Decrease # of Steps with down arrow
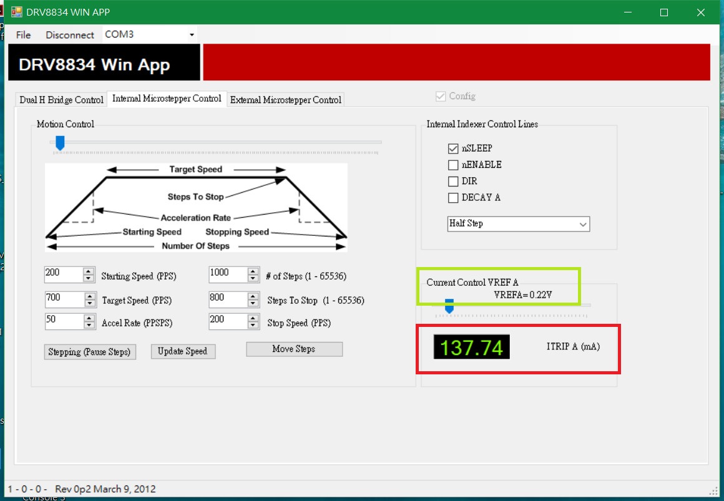This screenshot has width=724, height=501. pyautogui.click(x=253, y=278)
